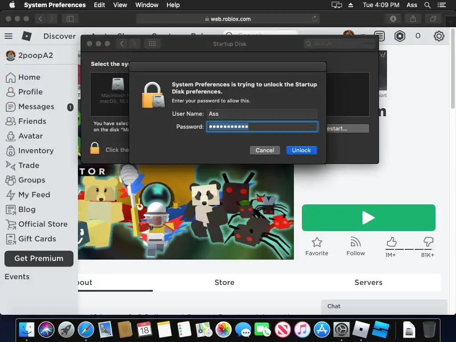Image resolution: width=456 pixels, height=342 pixels.
Task: Click the eject icon in menu bar
Action: pyautogui.click(x=351, y=5)
